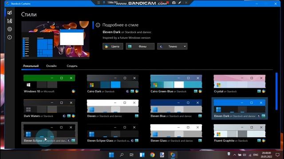
Task: Select the Dark Waters style thumbnail
Action: pos(49,106)
